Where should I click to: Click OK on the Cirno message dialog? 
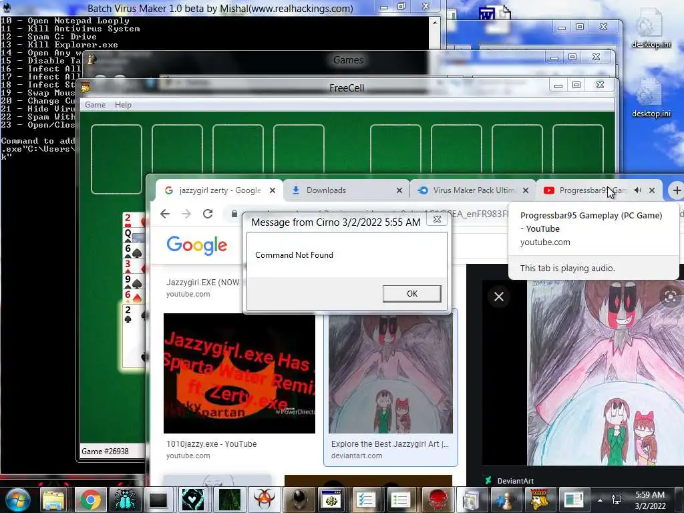411,294
